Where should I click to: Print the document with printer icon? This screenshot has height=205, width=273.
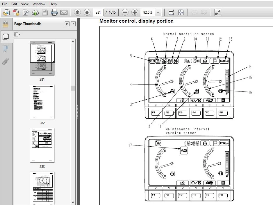coord(54,12)
